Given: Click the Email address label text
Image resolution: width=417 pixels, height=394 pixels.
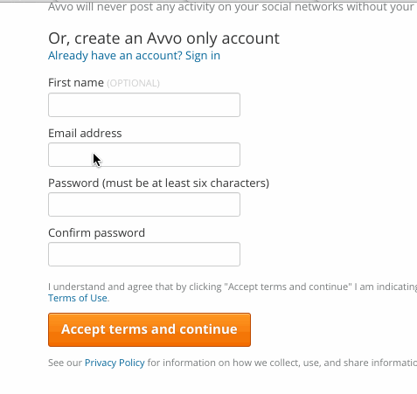Looking at the screenshot, I should pos(85,134).
